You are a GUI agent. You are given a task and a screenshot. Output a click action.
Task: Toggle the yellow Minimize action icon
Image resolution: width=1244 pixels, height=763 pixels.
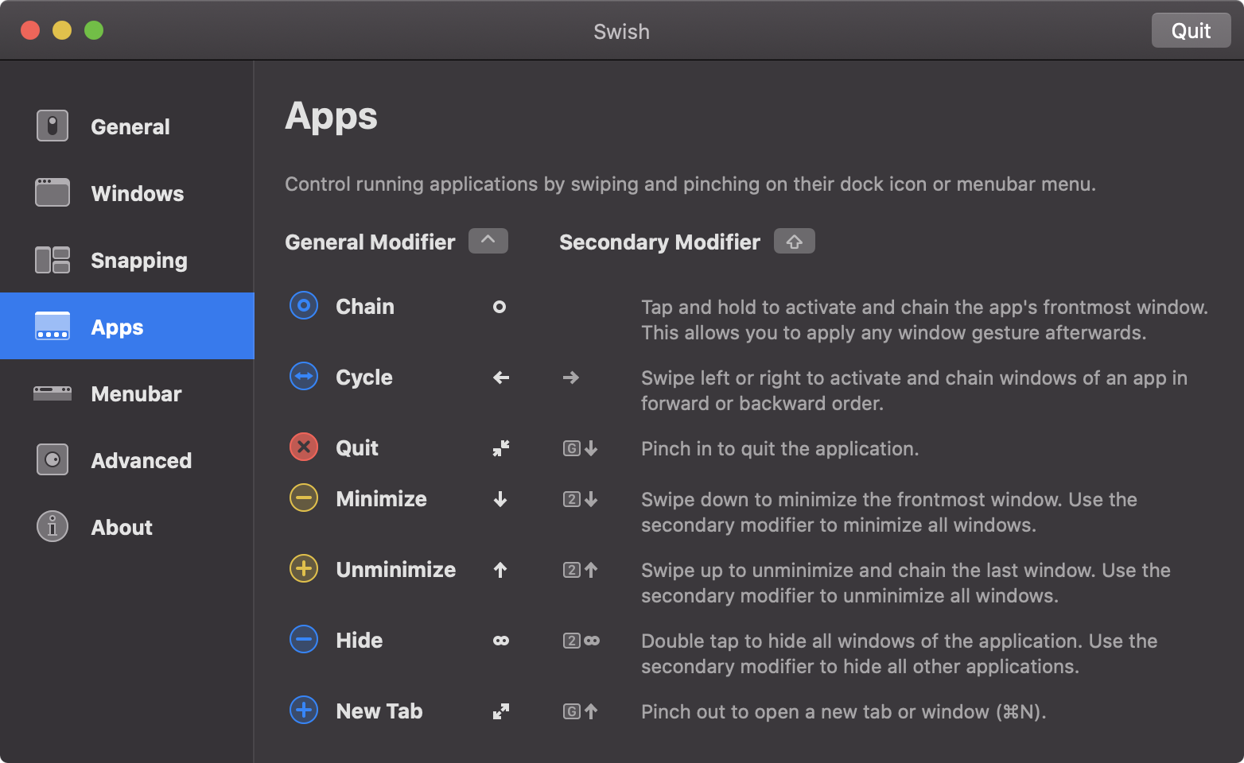304,498
